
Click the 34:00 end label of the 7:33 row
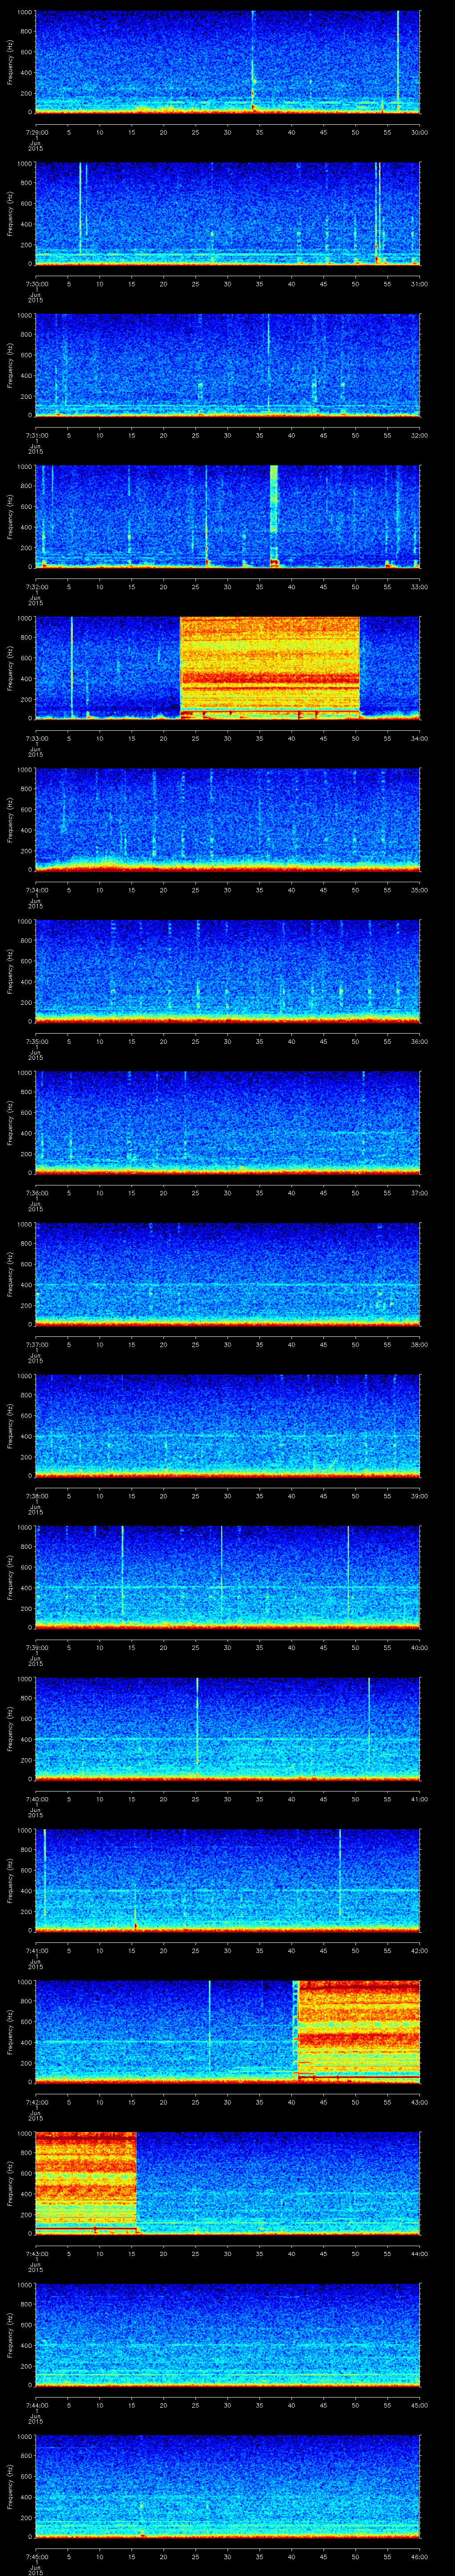click(x=419, y=738)
